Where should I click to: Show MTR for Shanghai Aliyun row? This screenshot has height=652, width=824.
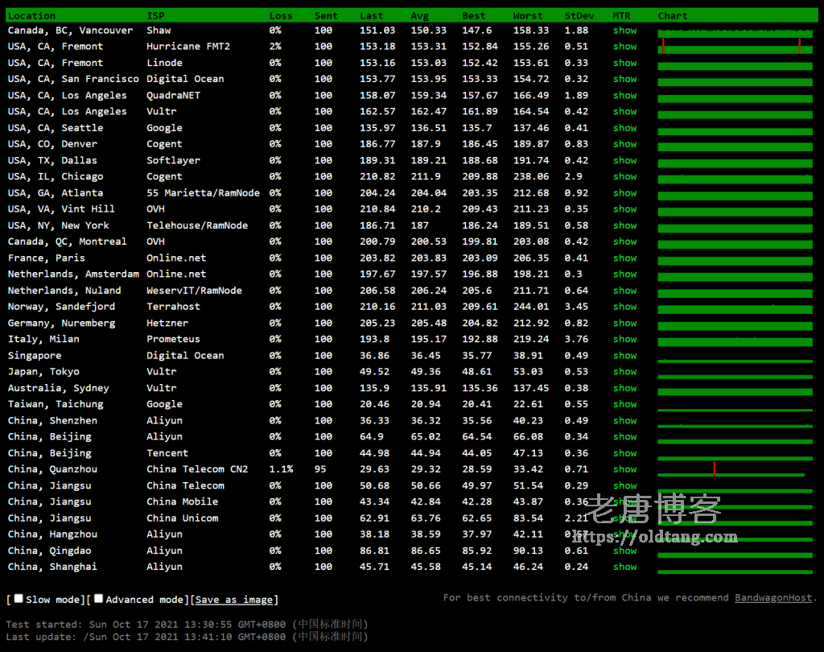[x=624, y=567]
